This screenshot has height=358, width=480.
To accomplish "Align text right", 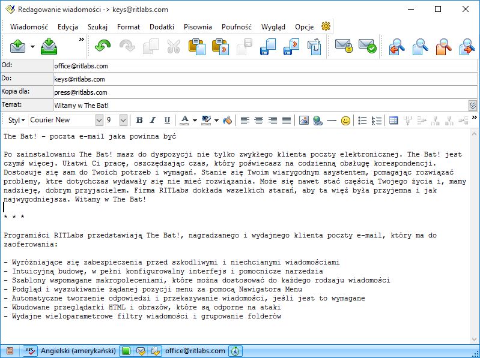I will [273, 121].
